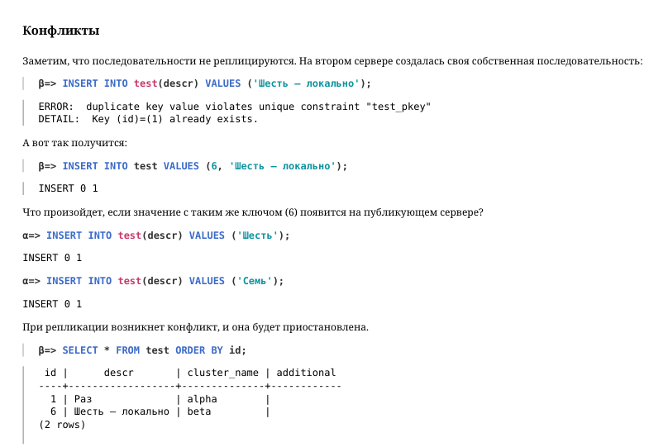Click the table header 'additional'
The image size is (668, 447).
pos(306,373)
